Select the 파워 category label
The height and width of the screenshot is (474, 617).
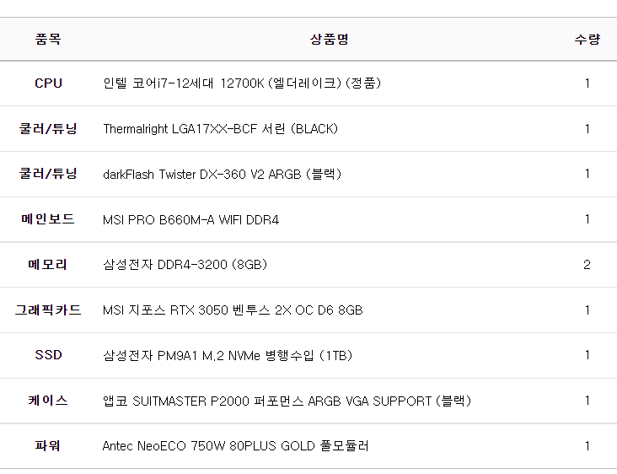pyautogui.click(x=48, y=446)
